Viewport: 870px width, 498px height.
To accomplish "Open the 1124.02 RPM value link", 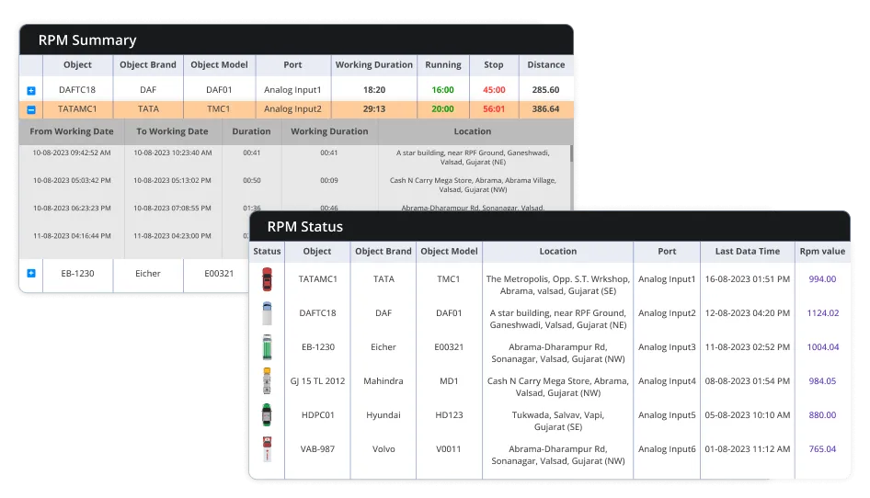I will [x=822, y=312].
